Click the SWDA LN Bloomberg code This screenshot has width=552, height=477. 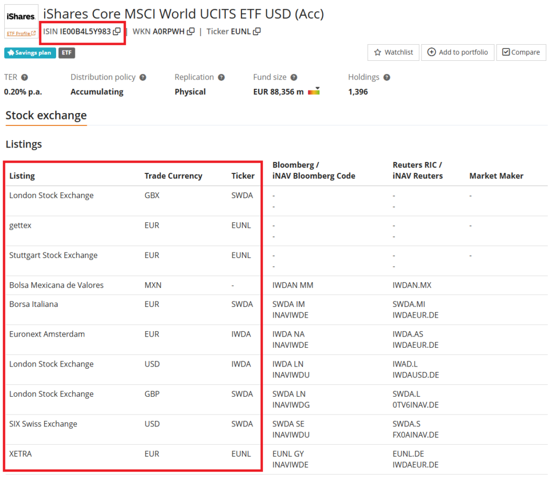[x=289, y=394]
